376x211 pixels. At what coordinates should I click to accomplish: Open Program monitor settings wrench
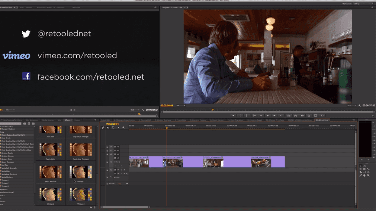pyautogui.click(x=359, y=106)
